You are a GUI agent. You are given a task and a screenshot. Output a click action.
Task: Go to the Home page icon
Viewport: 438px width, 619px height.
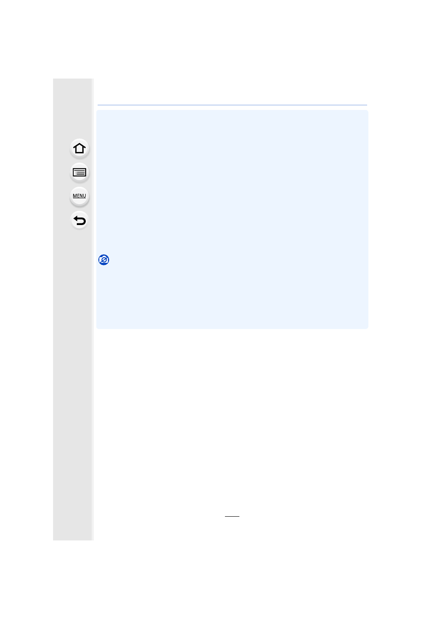[x=79, y=149]
